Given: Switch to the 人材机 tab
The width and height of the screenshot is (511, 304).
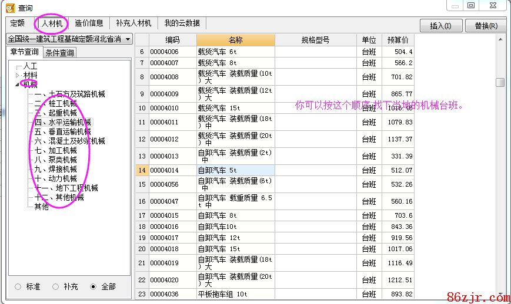Looking at the screenshot, I should pos(52,23).
